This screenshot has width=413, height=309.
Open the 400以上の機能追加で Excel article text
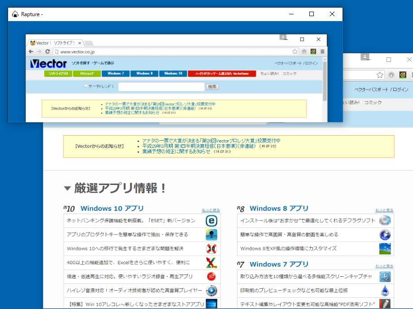coord(128,262)
